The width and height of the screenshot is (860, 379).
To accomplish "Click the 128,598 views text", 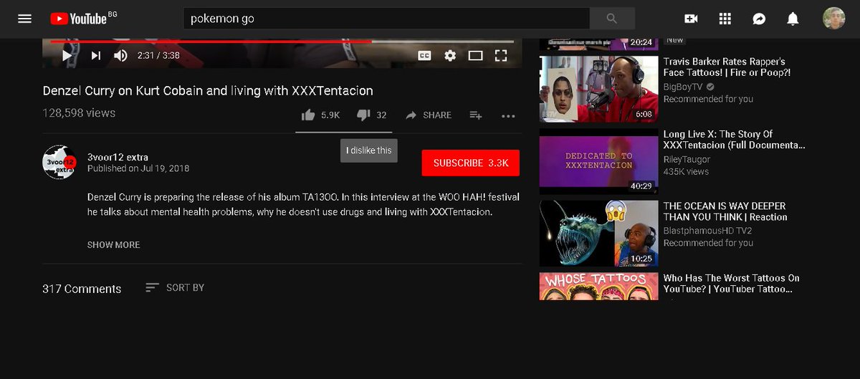I will pos(79,113).
